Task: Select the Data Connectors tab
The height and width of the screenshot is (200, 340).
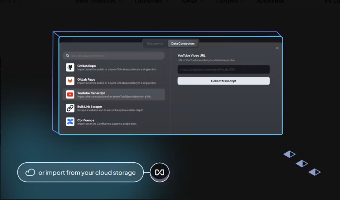Action: (183, 44)
